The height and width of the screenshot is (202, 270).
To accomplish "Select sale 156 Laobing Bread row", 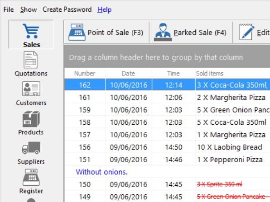I will [167, 147].
